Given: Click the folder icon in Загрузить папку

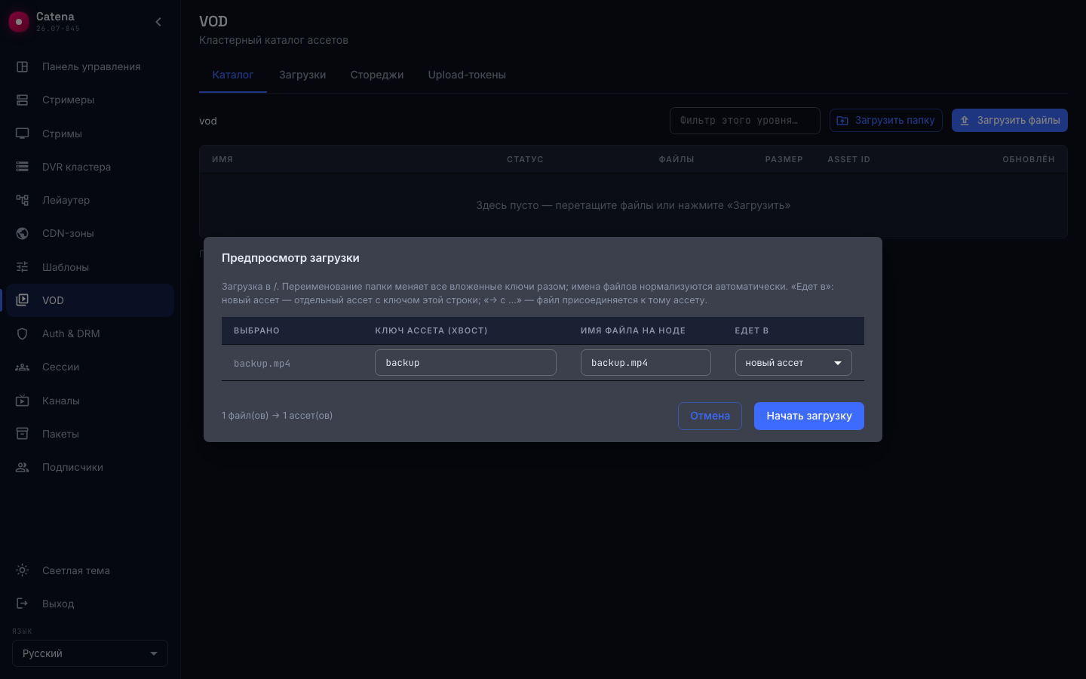Looking at the screenshot, I should point(842,121).
